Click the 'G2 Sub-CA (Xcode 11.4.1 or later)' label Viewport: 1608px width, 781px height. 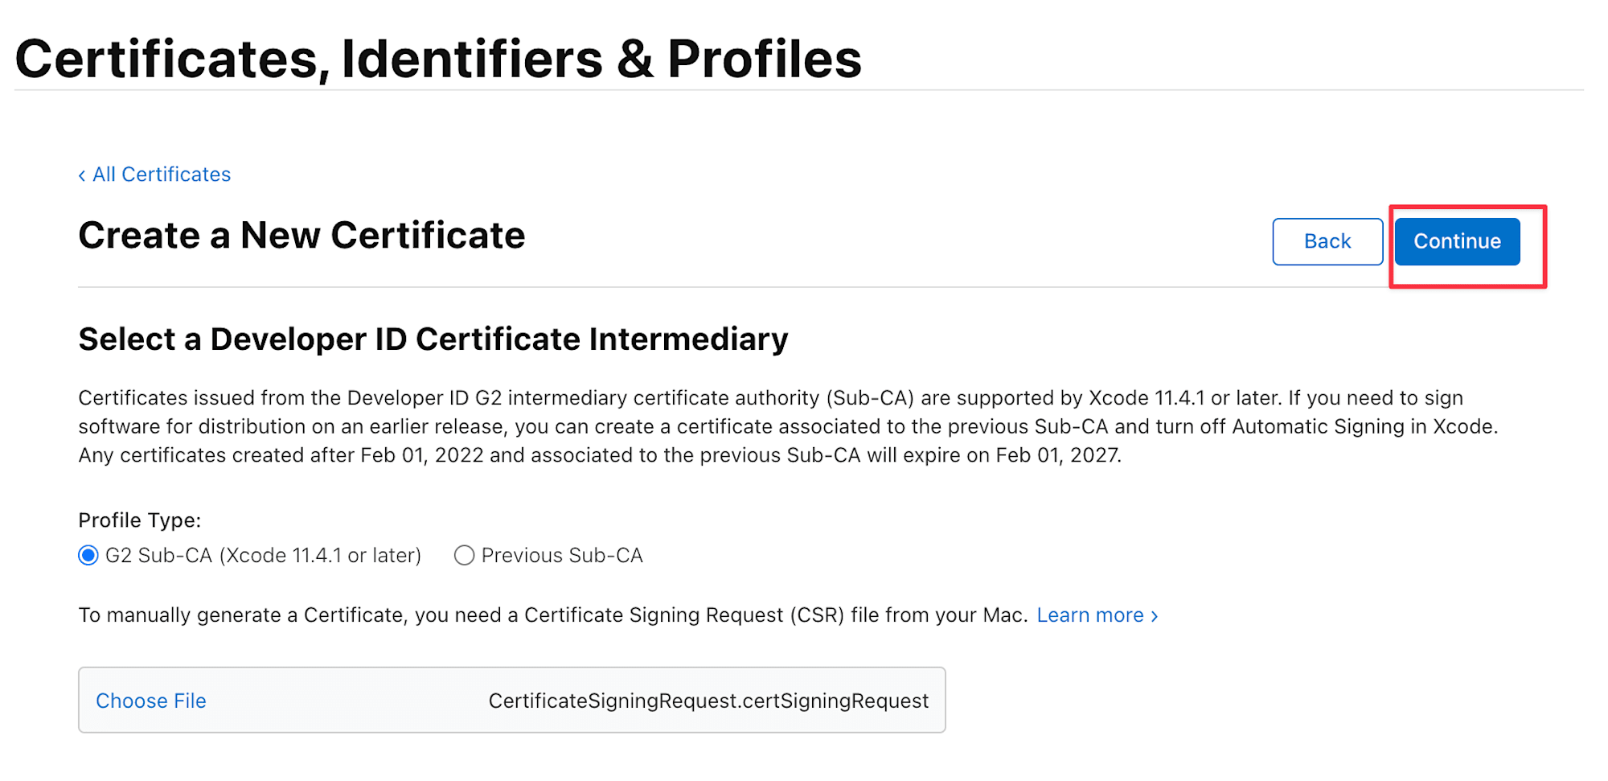(x=263, y=556)
